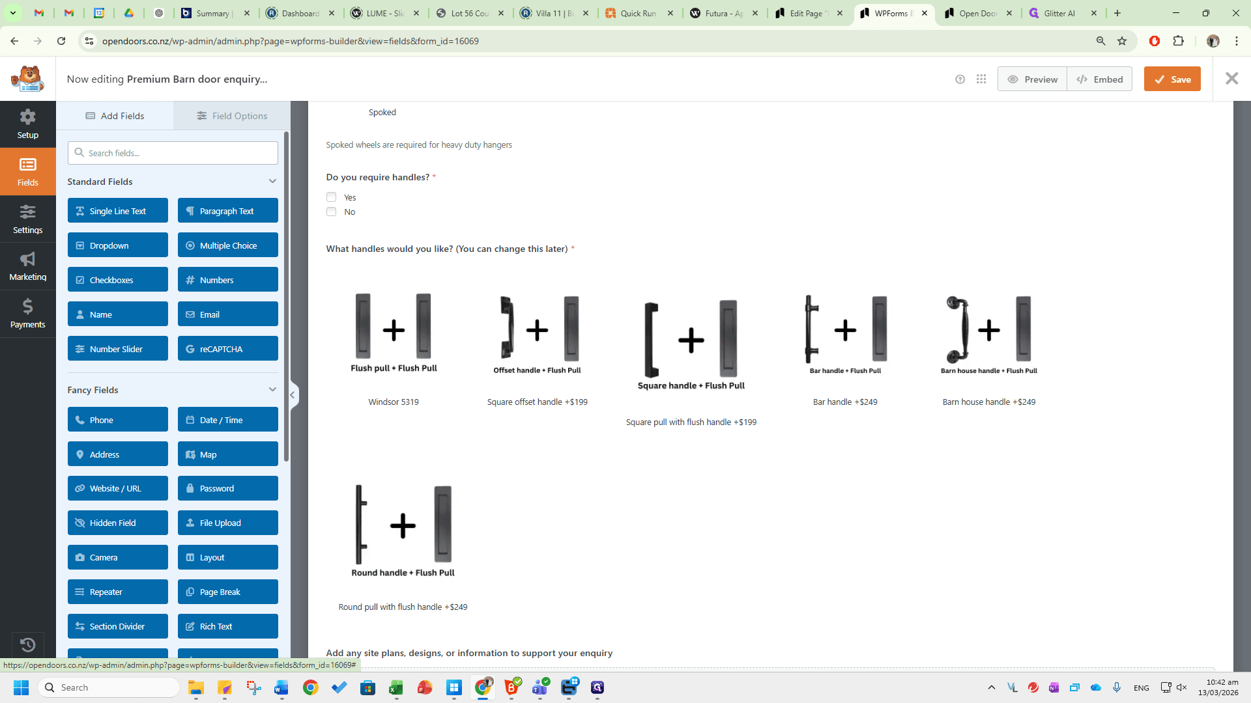The image size is (1251, 703).
Task: Open the Fields sidebar section
Action: click(27, 171)
